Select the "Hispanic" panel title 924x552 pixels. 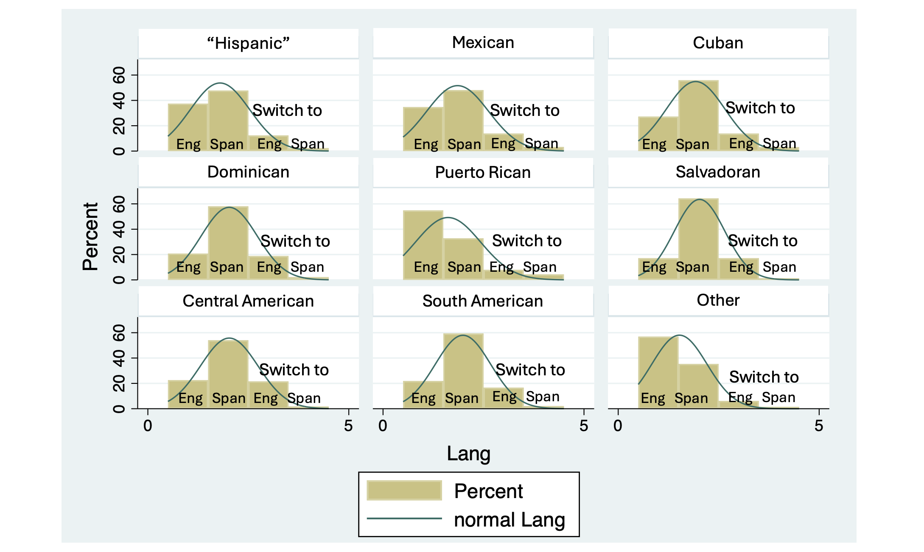(x=248, y=43)
